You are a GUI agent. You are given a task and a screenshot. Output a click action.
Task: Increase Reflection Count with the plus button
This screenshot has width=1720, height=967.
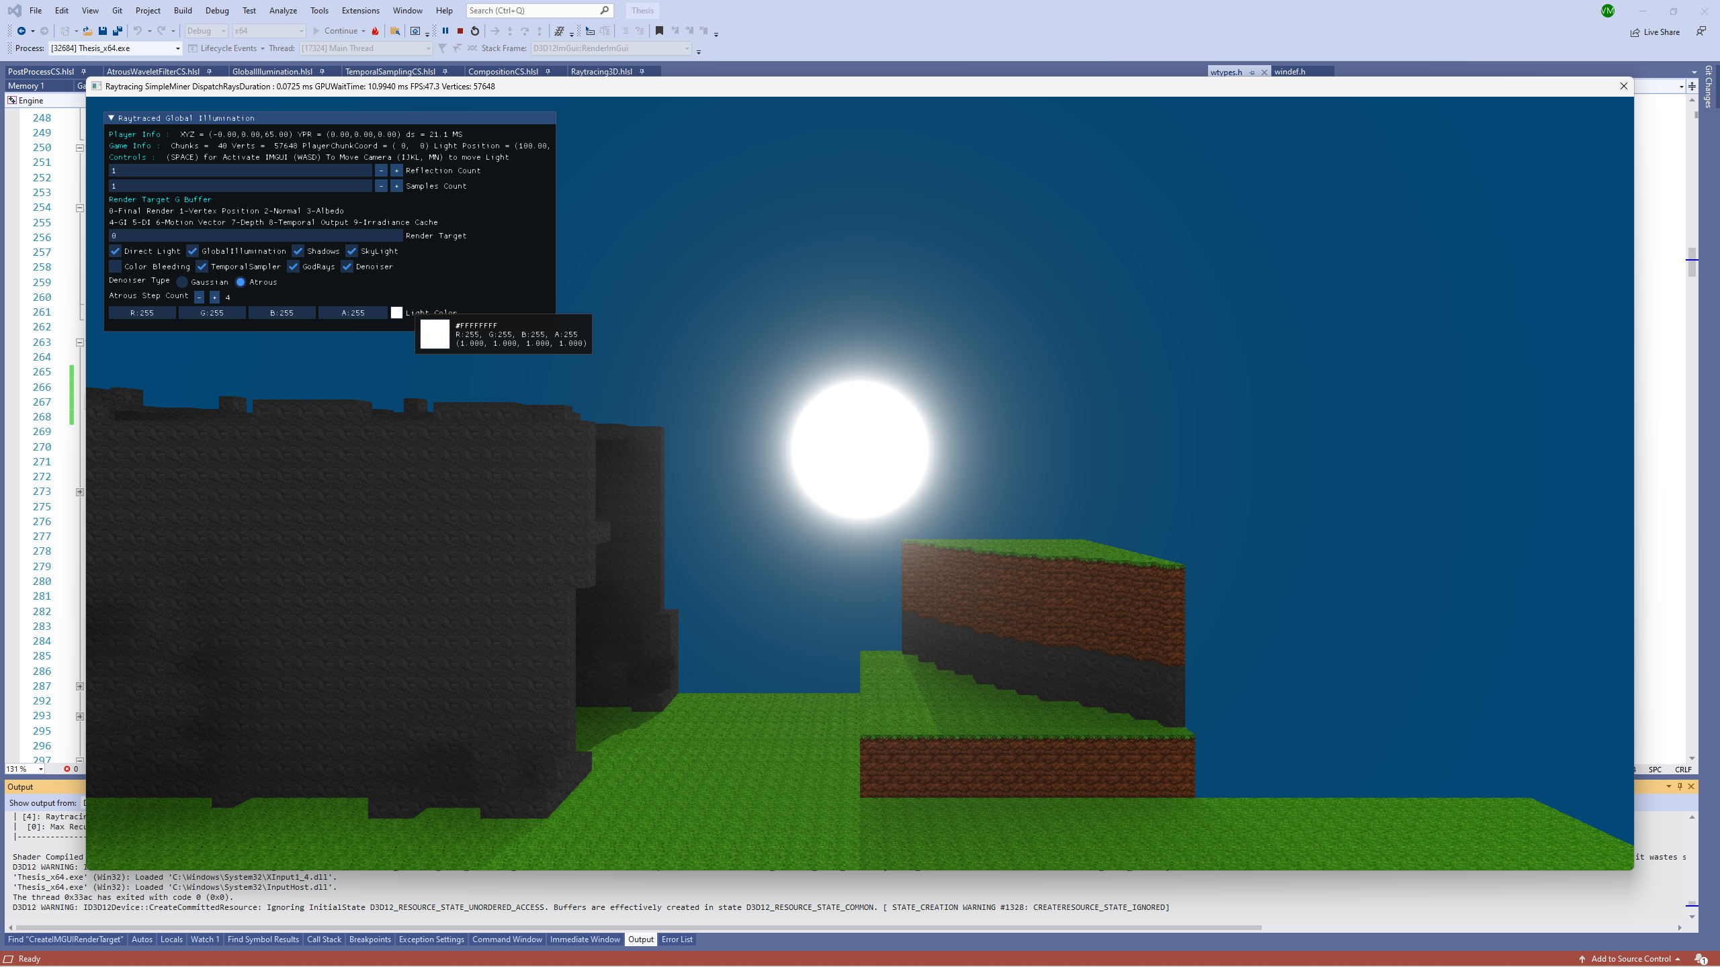(396, 171)
